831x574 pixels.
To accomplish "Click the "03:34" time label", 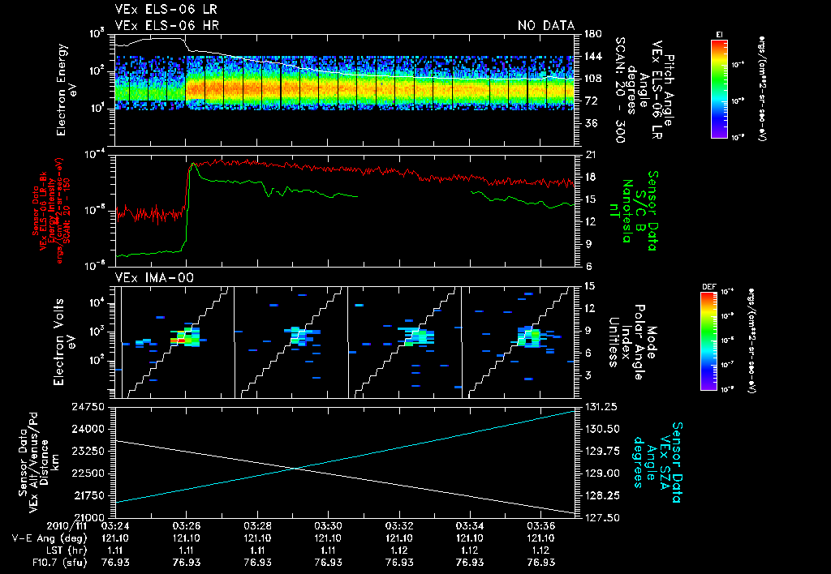I will [470, 526].
